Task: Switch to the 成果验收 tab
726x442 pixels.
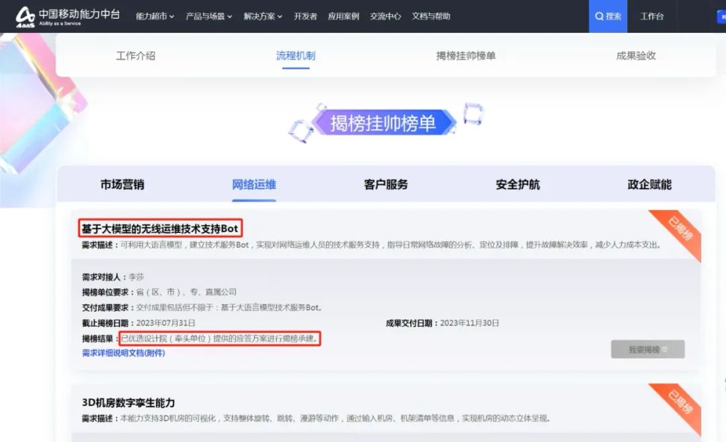Action: (x=636, y=56)
